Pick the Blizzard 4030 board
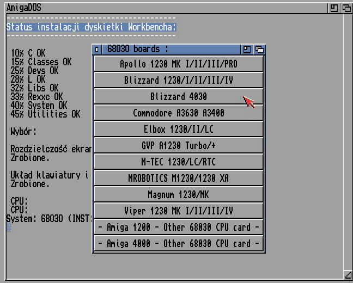This screenshot has width=353, height=283. click(x=179, y=96)
